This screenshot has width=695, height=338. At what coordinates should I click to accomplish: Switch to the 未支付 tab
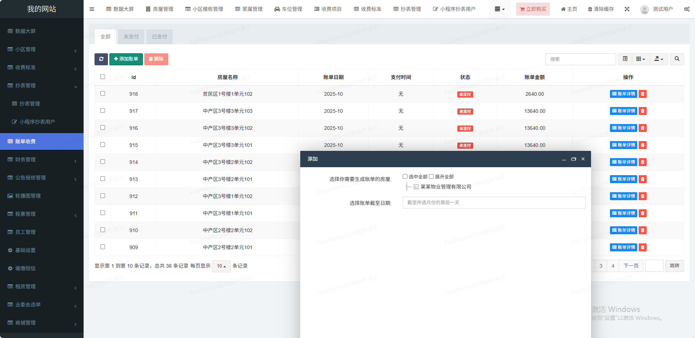click(131, 37)
